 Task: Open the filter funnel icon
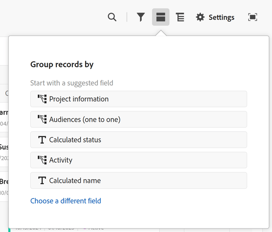(141, 17)
